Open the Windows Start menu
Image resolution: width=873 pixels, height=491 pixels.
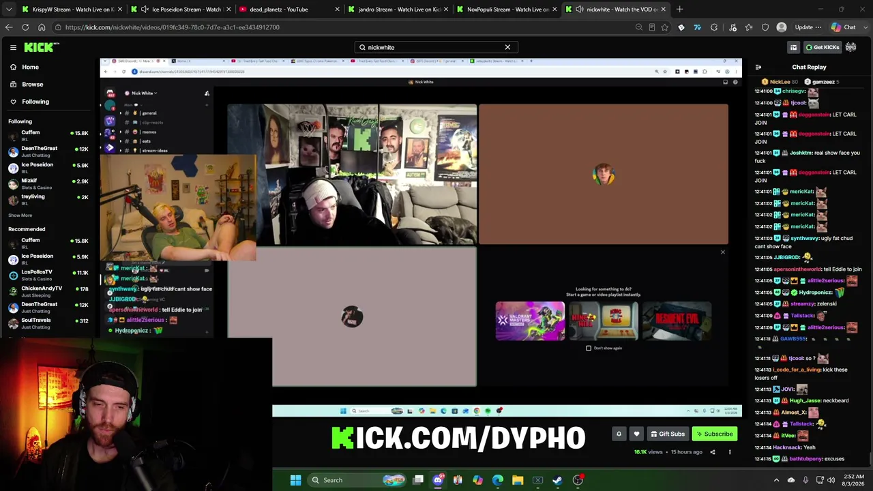click(295, 480)
